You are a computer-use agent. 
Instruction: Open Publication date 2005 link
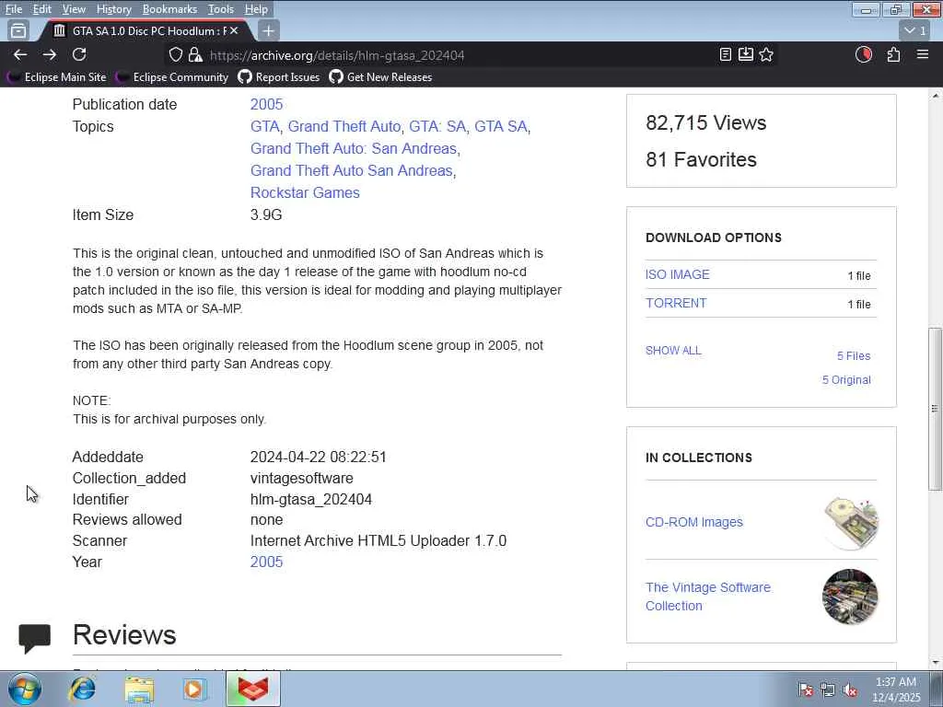tap(266, 104)
